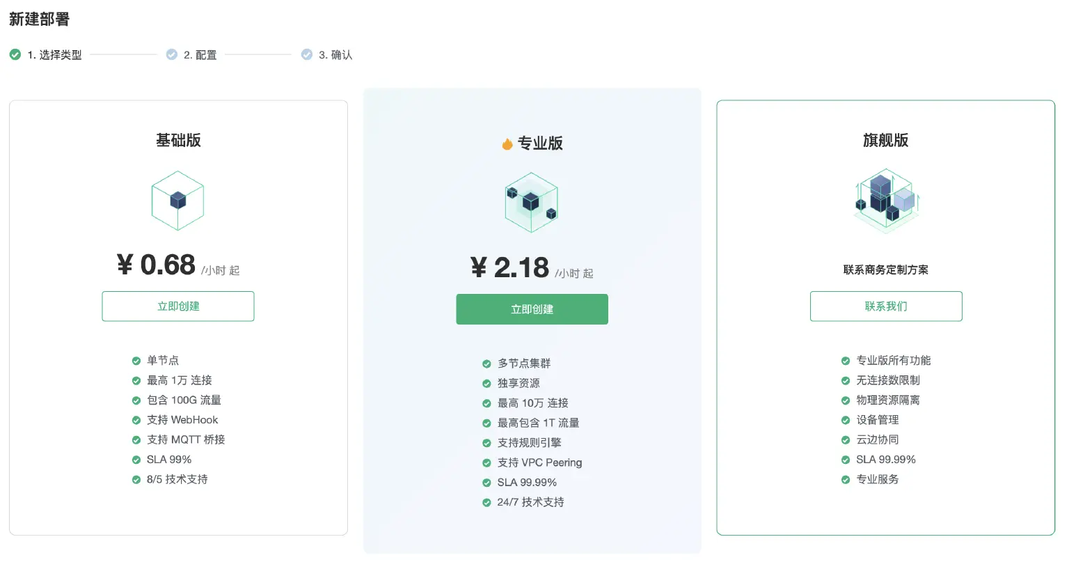Click the check icon beside 多节点集群
Image resolution: width=1069 pixels, height=569 pixels.
point(487,364)
